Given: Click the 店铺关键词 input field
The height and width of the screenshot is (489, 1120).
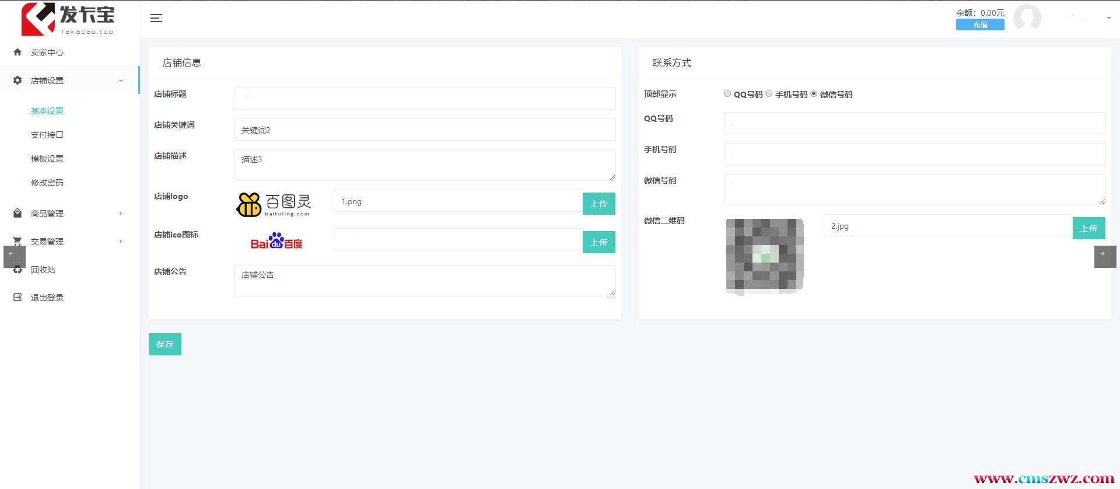Looking at the screenshot, I should [x=424, y=130].
